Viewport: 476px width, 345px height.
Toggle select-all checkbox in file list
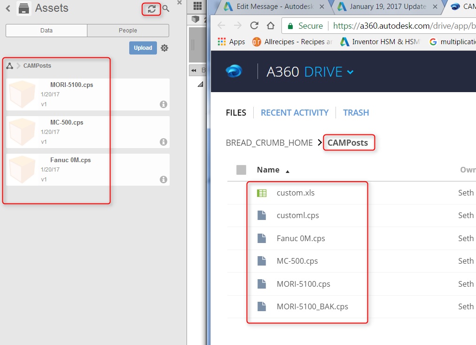tap(242, 170)
